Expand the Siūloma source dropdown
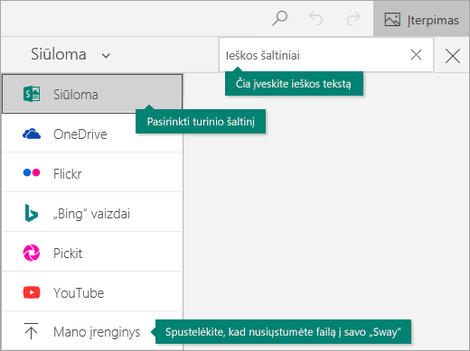 [70, 55]
